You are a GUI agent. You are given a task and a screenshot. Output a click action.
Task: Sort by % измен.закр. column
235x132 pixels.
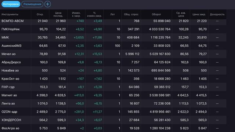(x=94, y=14)
